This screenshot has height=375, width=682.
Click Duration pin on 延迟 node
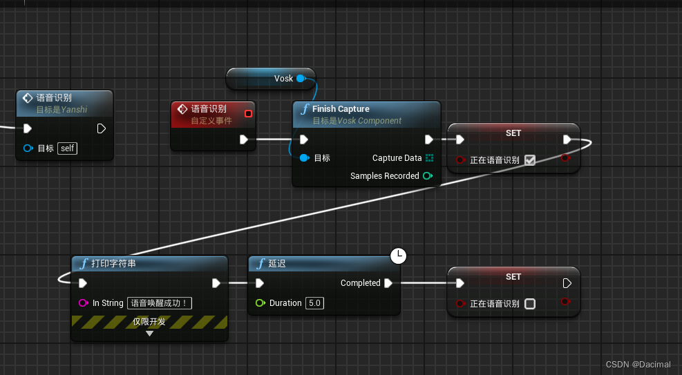[260, 303]
